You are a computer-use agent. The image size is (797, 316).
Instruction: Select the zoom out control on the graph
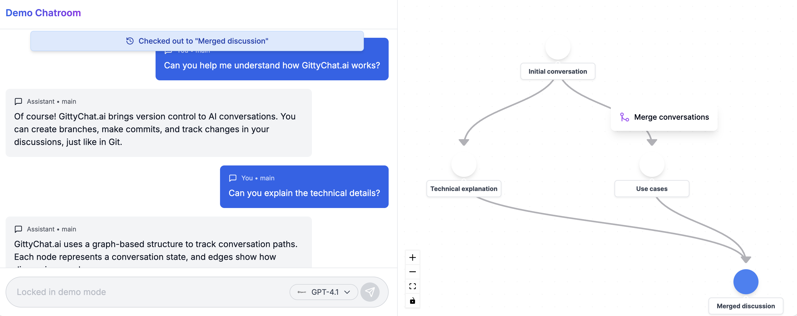412,272
